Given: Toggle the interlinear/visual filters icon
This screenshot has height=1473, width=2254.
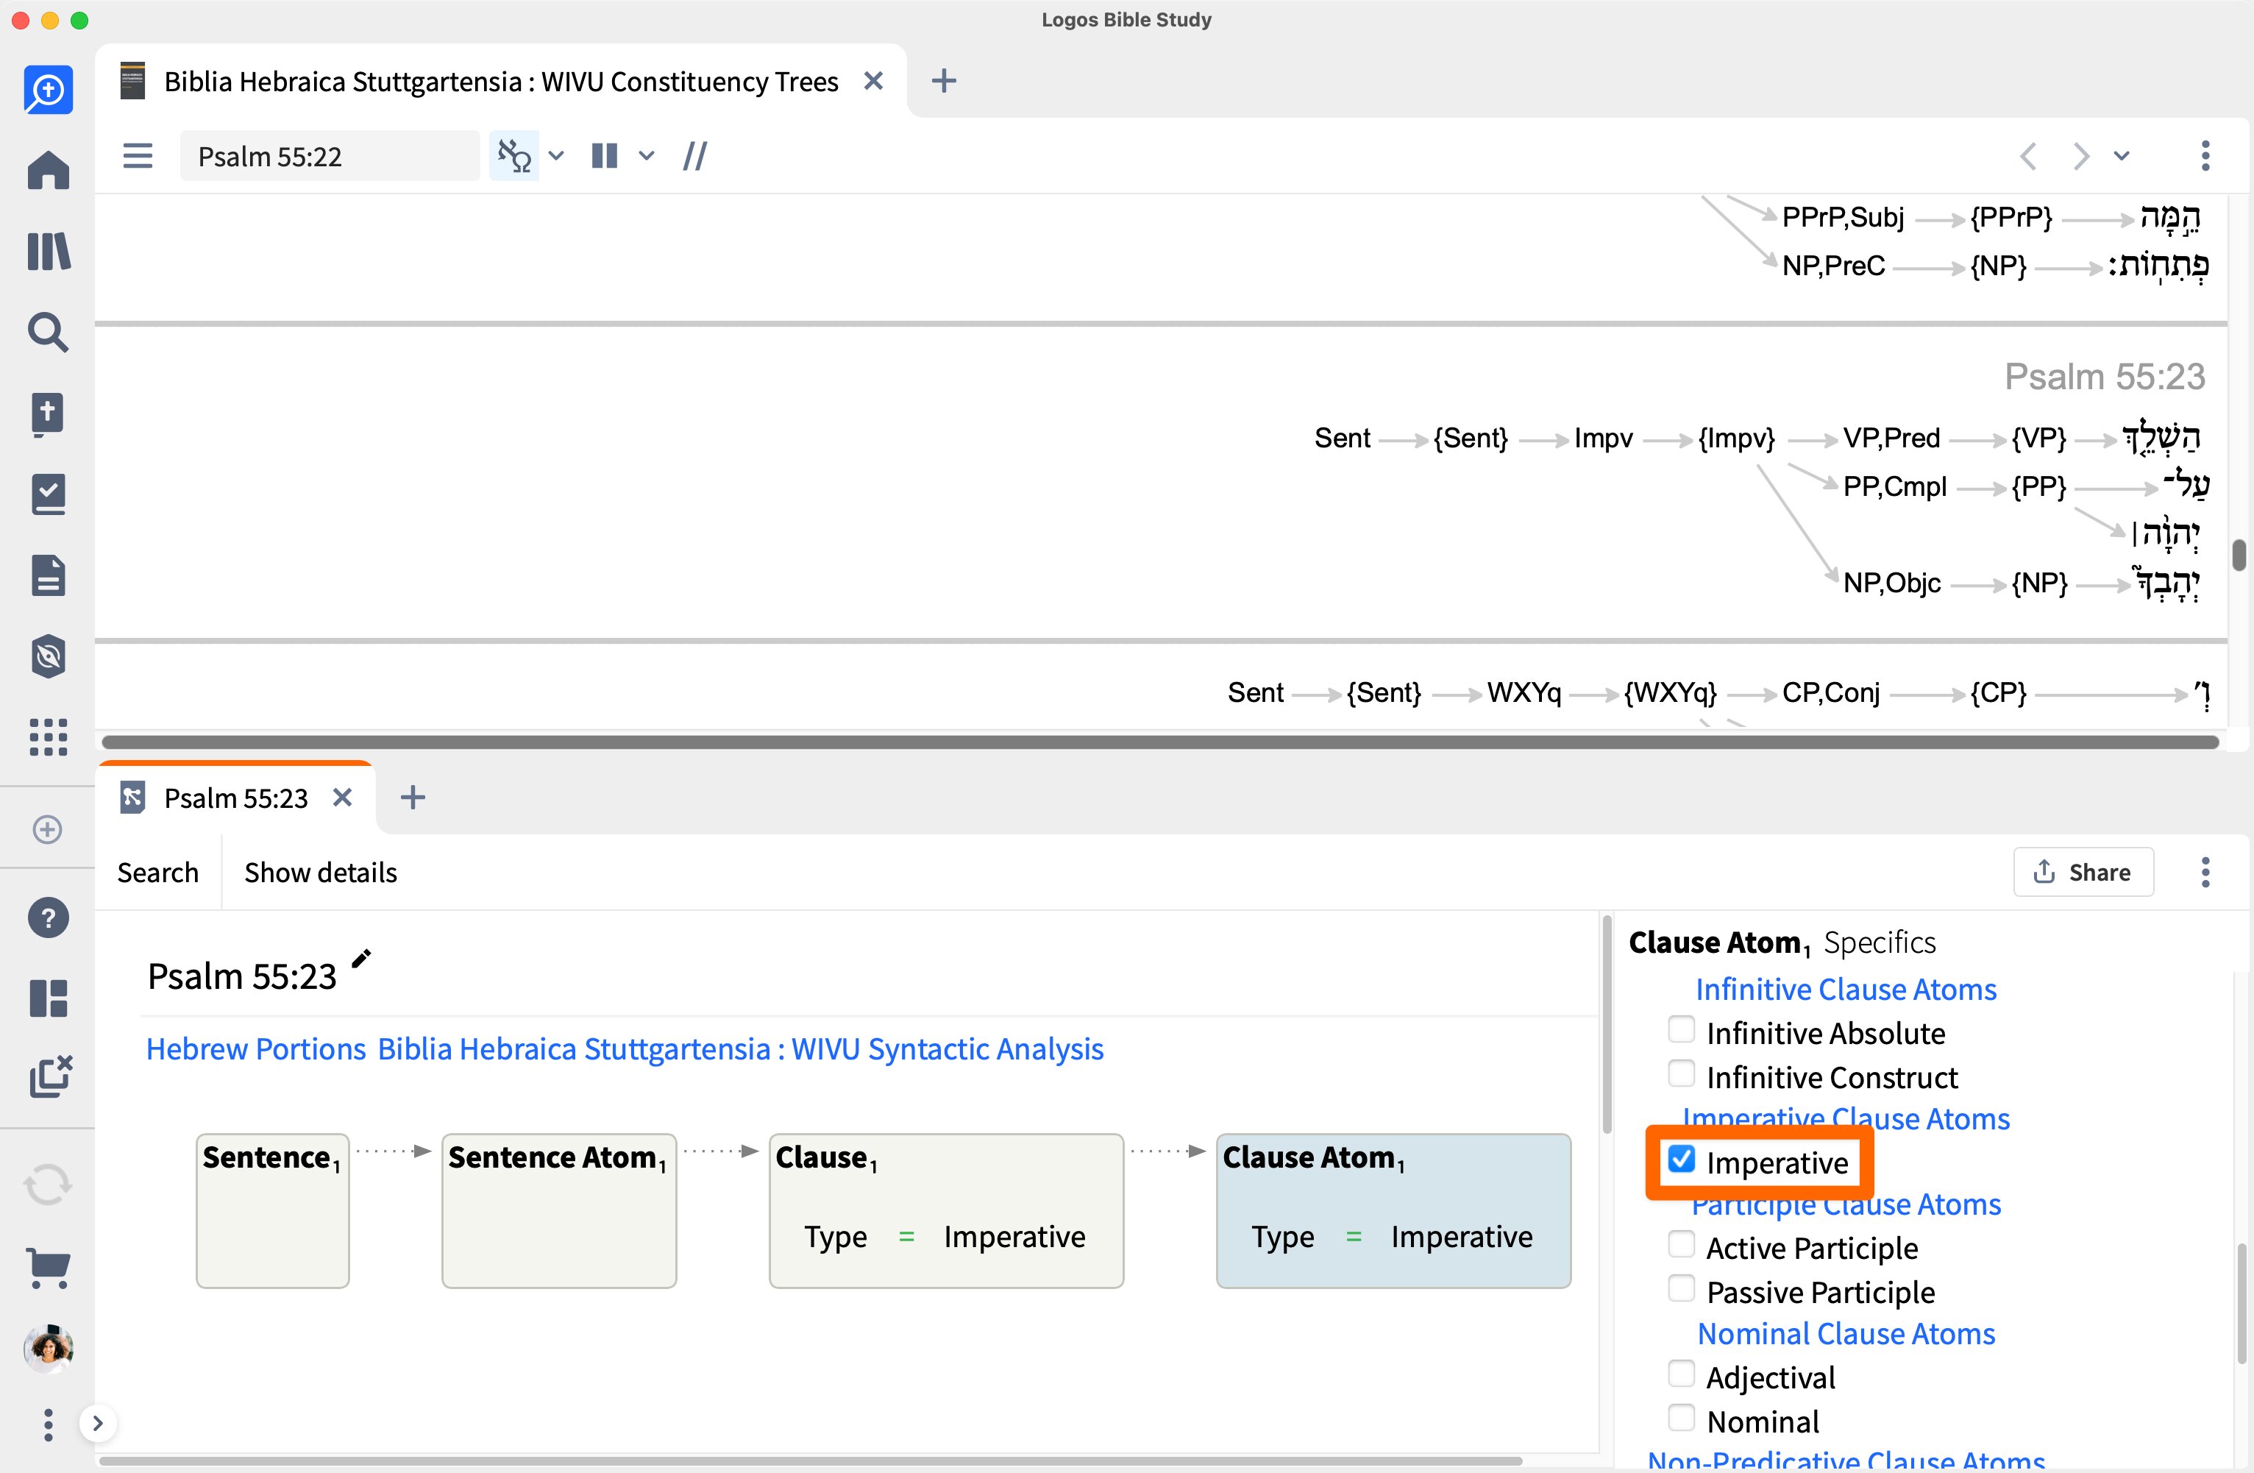Looking at the screenshot, I should (514, 155).
